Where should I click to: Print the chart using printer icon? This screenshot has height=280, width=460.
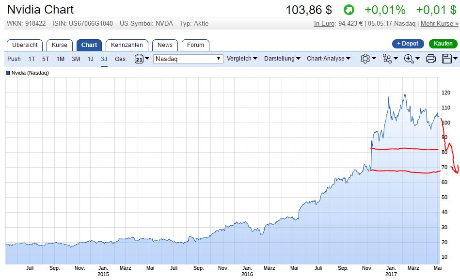(x=430, y=59)
